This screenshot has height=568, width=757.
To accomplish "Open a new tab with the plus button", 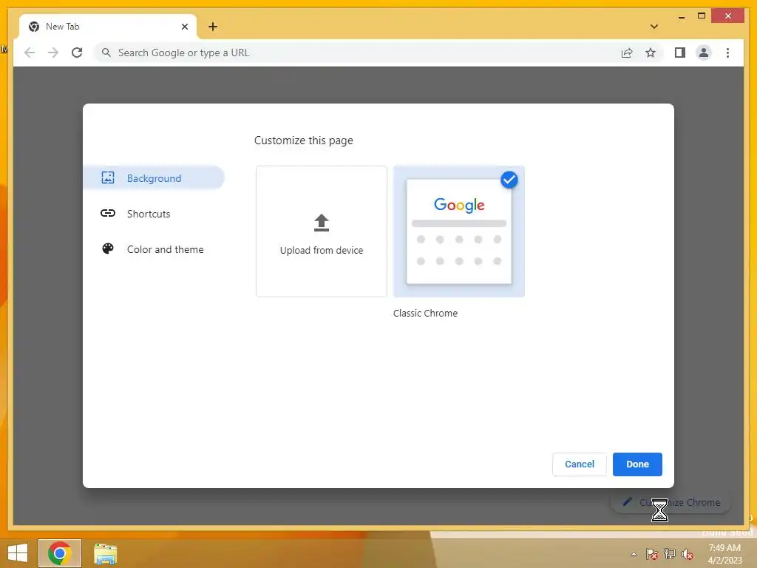I will 213,27.
